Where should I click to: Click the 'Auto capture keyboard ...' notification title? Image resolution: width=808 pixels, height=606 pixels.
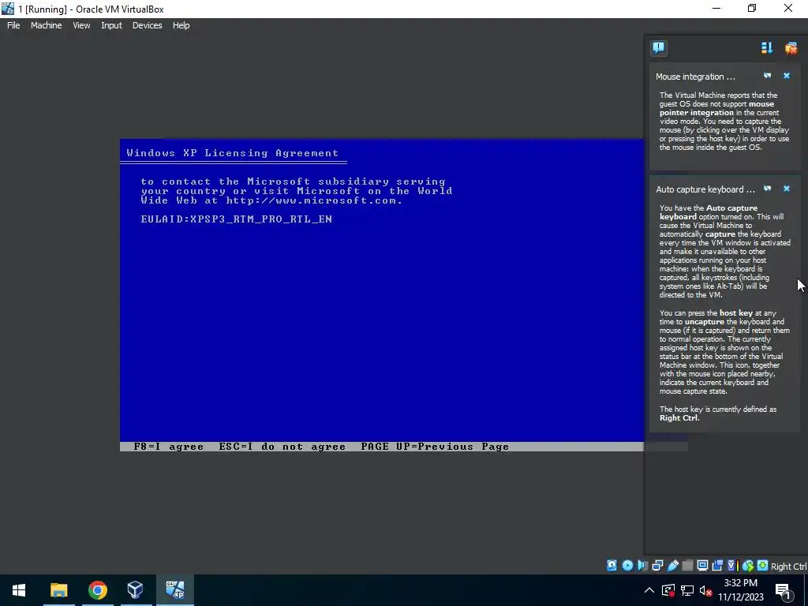(x=705, y=189)
